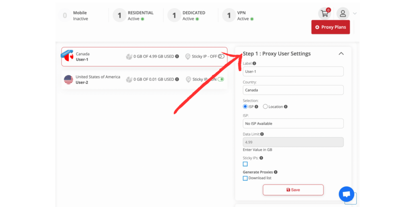Switch to the RESIDENTIAL plan tab
The image size is (415, 207).
click(133, 16)
